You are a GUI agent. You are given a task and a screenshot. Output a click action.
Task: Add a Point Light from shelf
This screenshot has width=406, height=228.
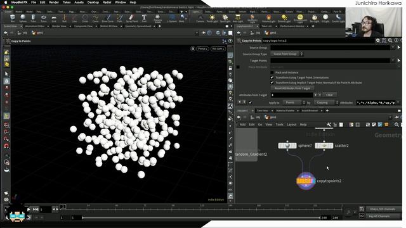pyautogui.click(x=212, y=18)
